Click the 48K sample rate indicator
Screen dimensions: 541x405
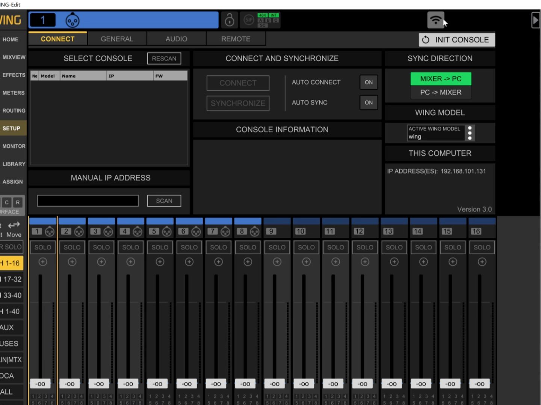click(x=262, y=15)
